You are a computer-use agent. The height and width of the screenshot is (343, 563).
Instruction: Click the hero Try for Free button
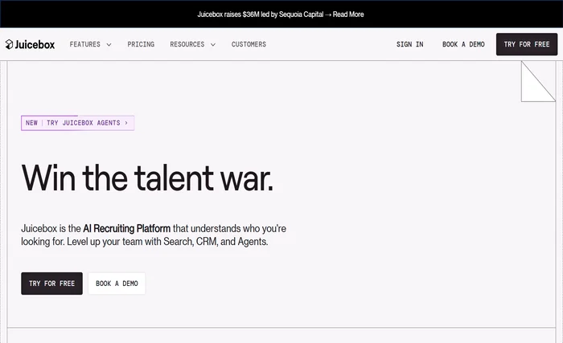tap(51, 284)
